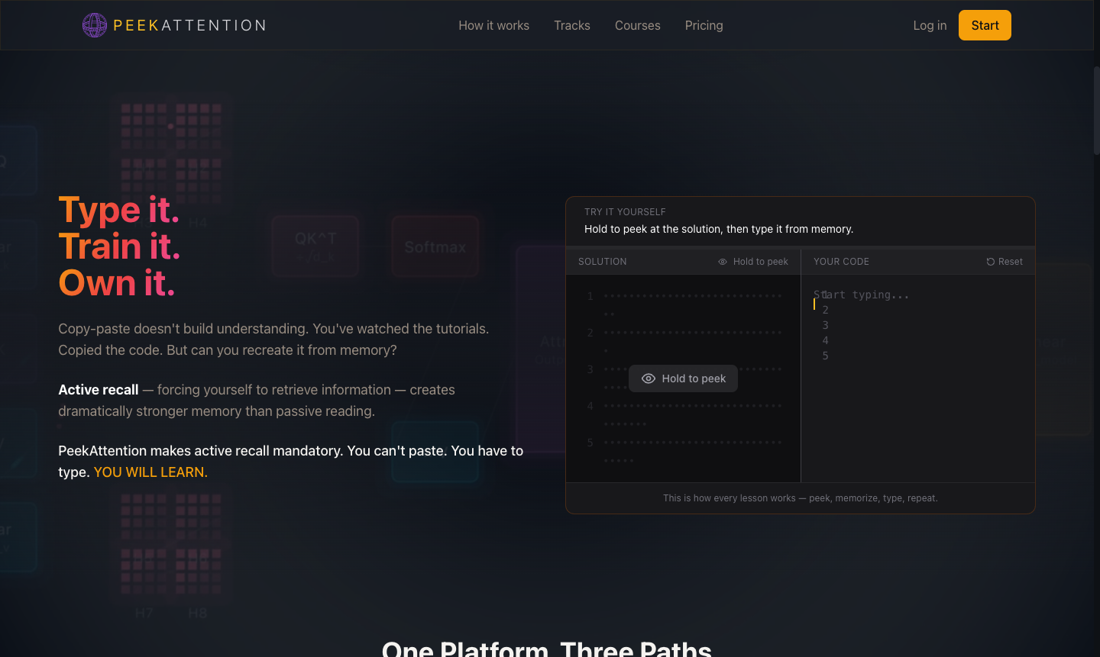This screenshot has height=657, width=1100.
Task: Click 'Copy-paste doesn't build understanding' paragraph
Action: click(273, 340)
